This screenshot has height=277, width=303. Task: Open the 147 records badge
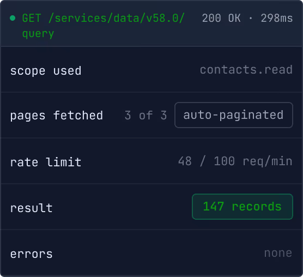click(x=243, y=207)
